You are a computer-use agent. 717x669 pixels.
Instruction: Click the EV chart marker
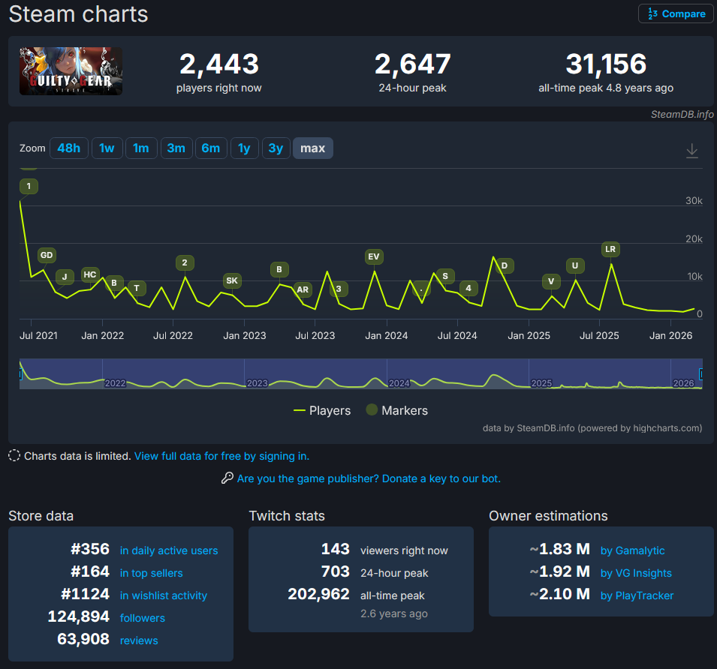coord(374,256)
